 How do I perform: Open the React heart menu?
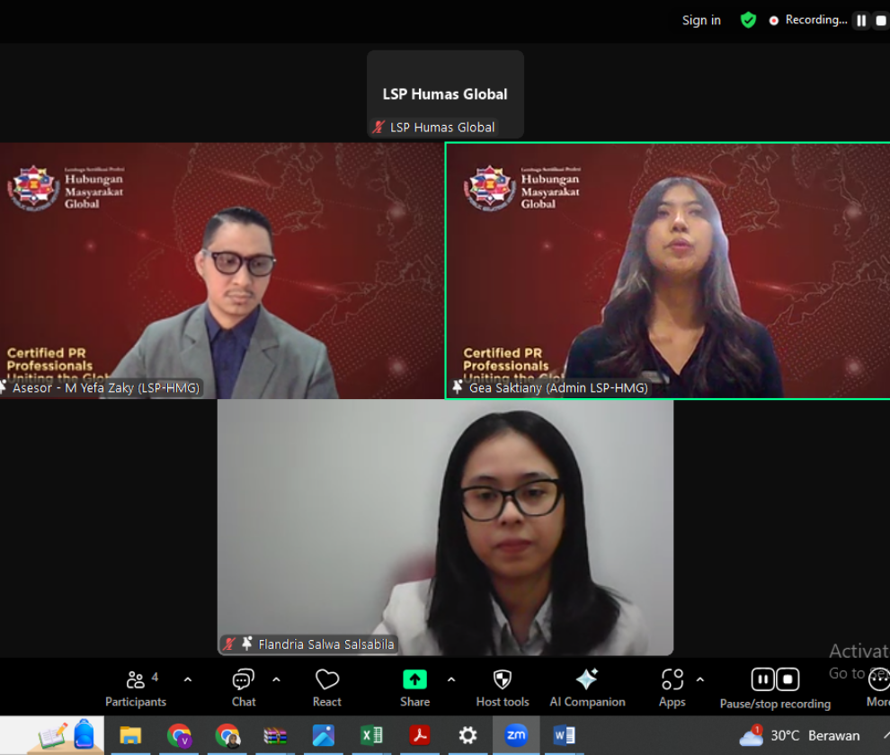pyautogui.click(x=327, y=688)
